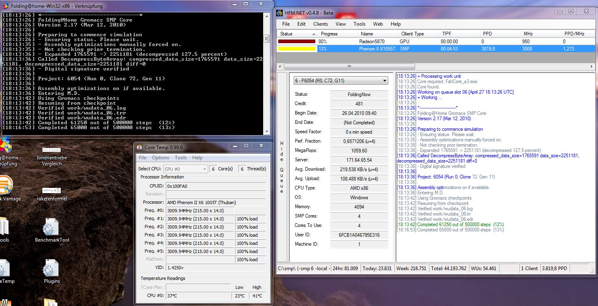Click the console window vertical scrollbar

[x=267, y=73]
